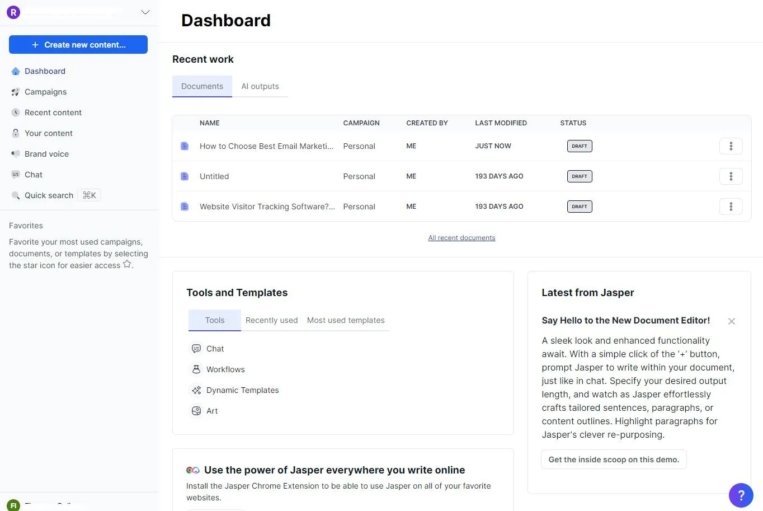This screenshot has height=511, width=763.
Task: Dismiss the New Document Editor announcement
Action: tap(731, 321)
